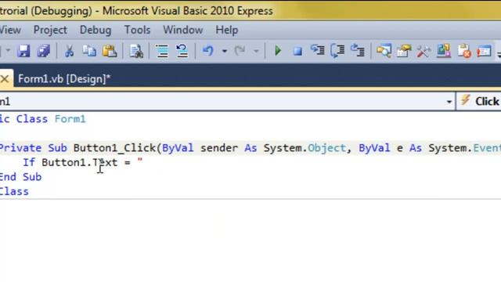Place the cursor after the opening quote mark
501x282 pixels.
point(142,162)
